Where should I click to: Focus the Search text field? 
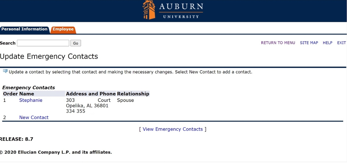pos(43,43)
